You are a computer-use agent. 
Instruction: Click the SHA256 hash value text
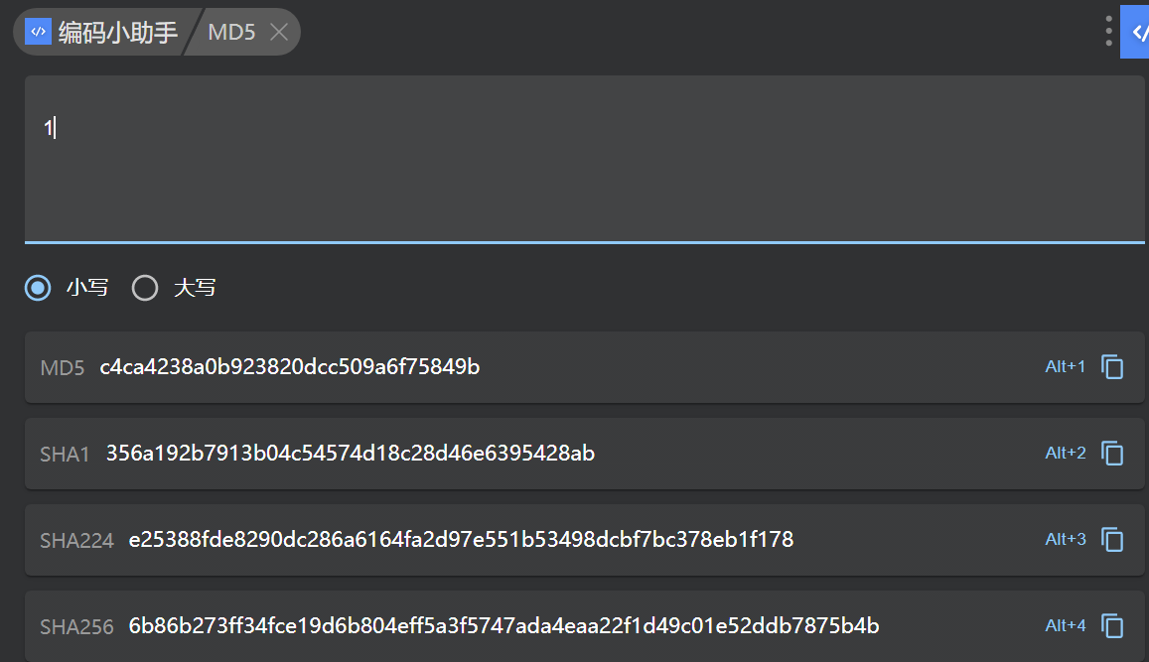click(503, 626)
